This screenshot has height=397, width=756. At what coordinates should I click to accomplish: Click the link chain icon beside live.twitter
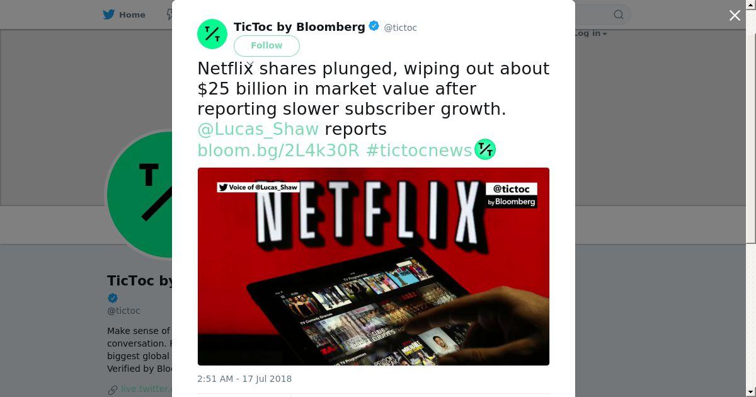pos(112,389)
